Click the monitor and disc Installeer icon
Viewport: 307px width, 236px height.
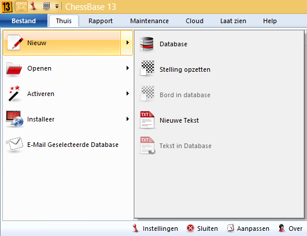pos(14,119)
